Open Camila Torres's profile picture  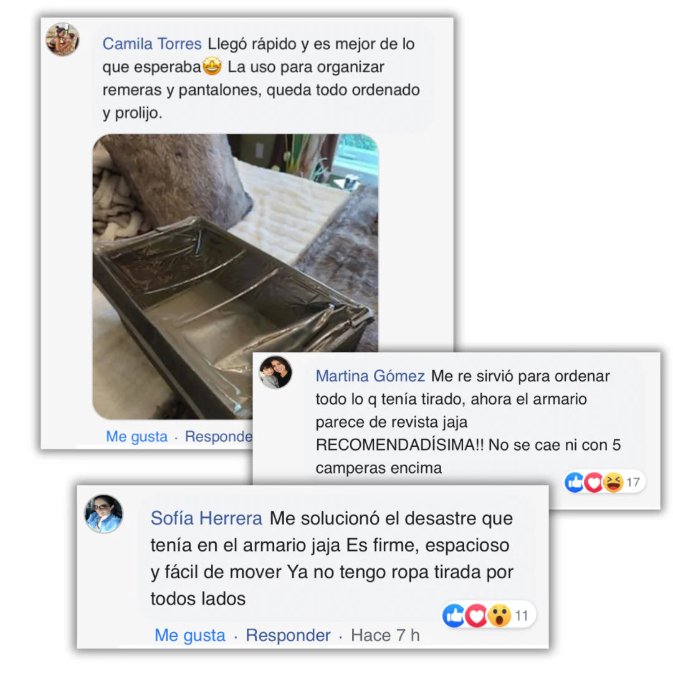pos(63,39)
